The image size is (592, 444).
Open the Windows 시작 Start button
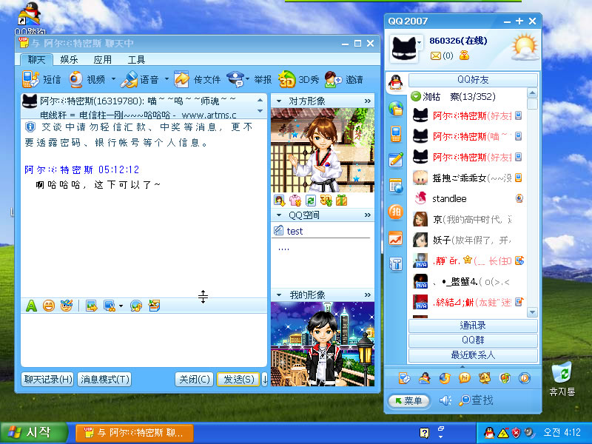tap(33, 432)
